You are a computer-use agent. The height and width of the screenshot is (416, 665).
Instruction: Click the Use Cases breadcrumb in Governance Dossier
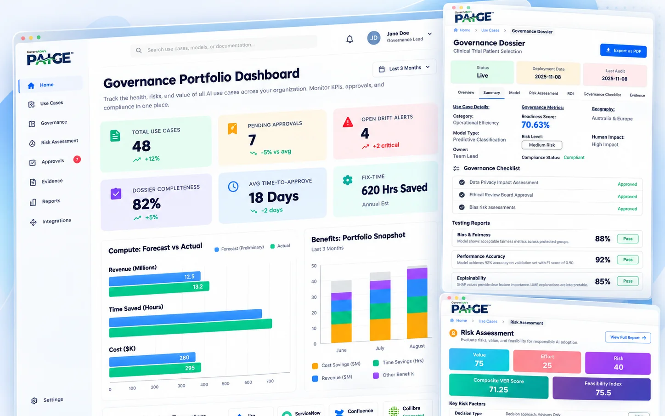point(490,30)
